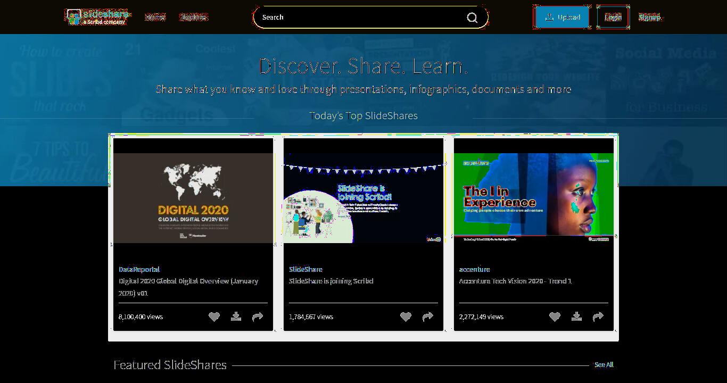The height and width of the screenshot is (383, 727).
Task: Open the SlideShare is joining Scribd title
Action: (x=331, y=281)
